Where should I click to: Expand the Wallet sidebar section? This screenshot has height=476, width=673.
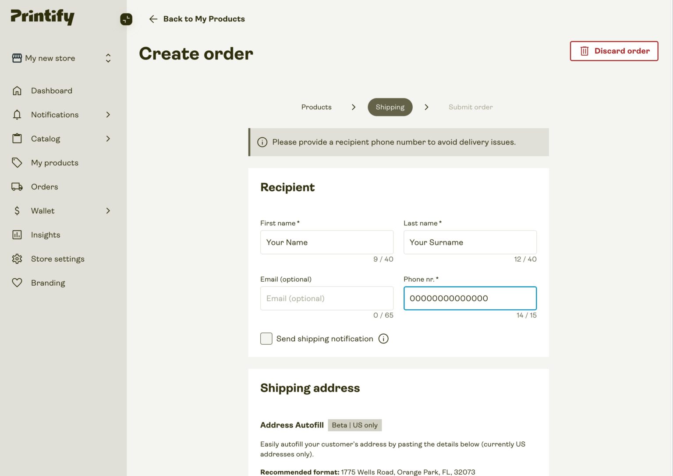coord(108,210)
